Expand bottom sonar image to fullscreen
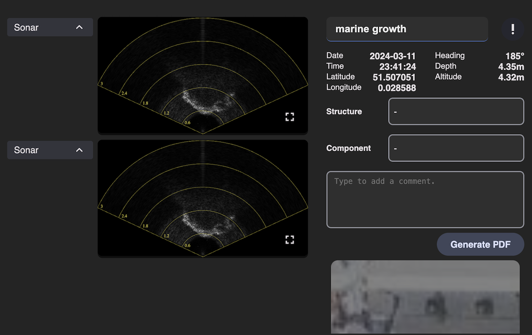The width and height of the screenshot is (532, 335). tap(289, 240)
